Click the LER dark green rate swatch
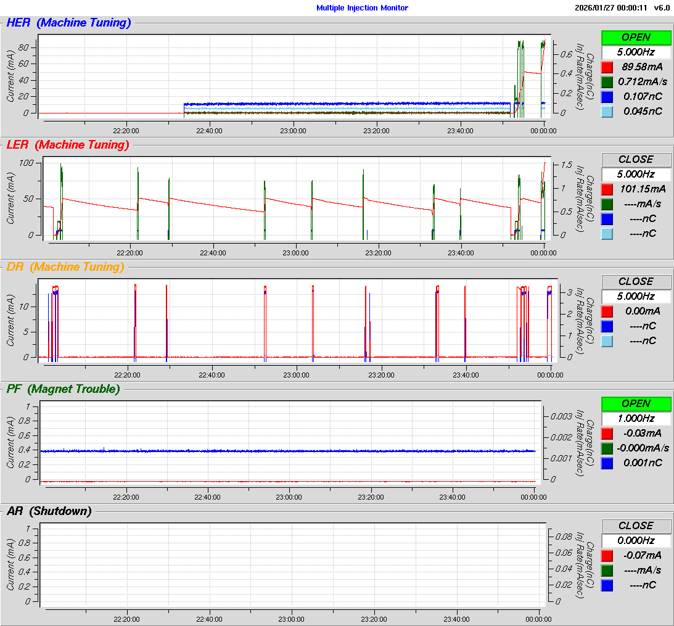 click(607, 204)
